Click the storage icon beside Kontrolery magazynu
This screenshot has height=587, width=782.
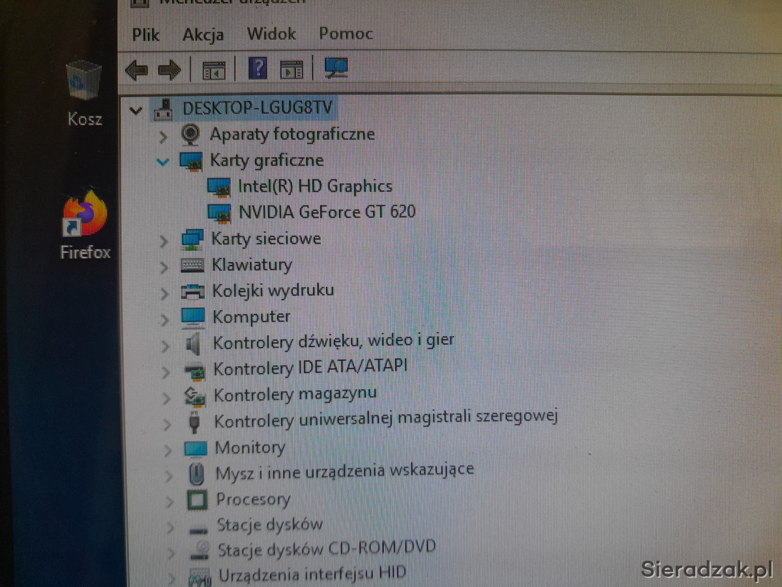point(195,396)
